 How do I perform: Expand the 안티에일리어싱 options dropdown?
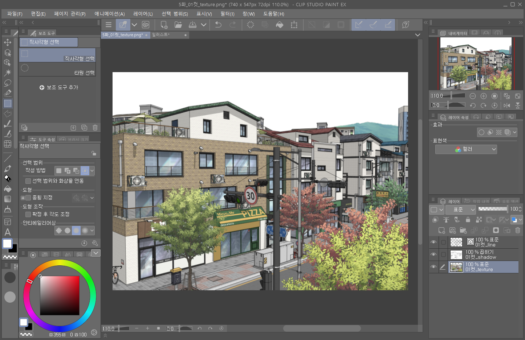click(x=92, y=231)
